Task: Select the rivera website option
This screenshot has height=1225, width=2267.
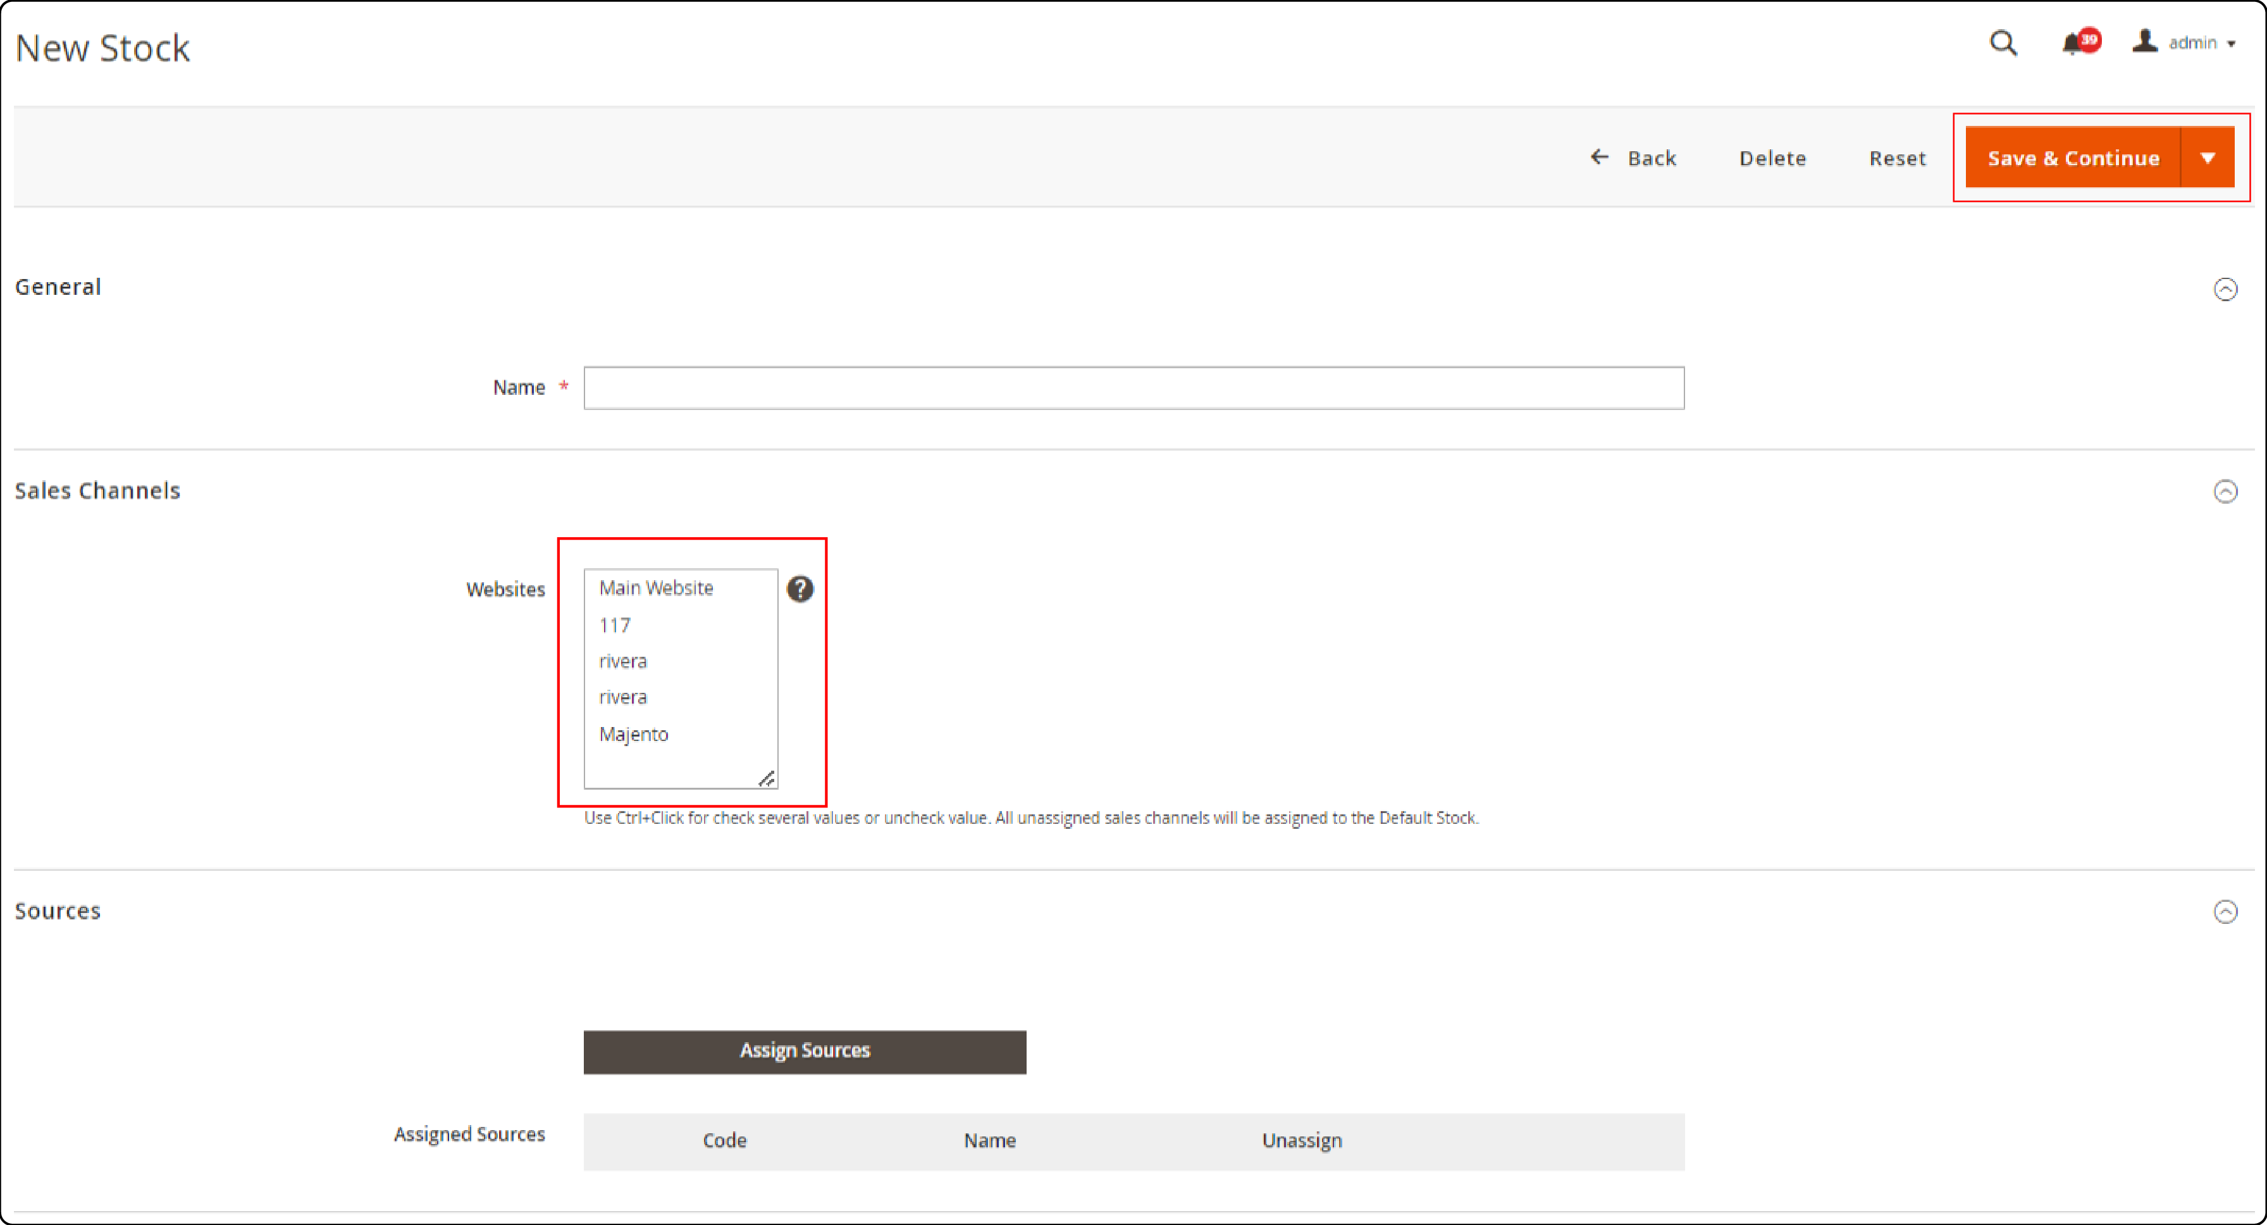Action: pos(622,661)
